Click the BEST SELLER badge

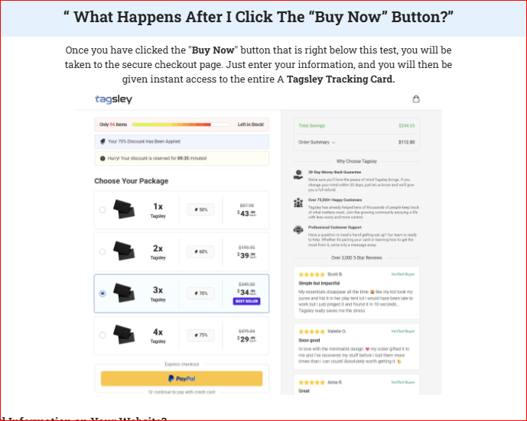coord(246,301)
